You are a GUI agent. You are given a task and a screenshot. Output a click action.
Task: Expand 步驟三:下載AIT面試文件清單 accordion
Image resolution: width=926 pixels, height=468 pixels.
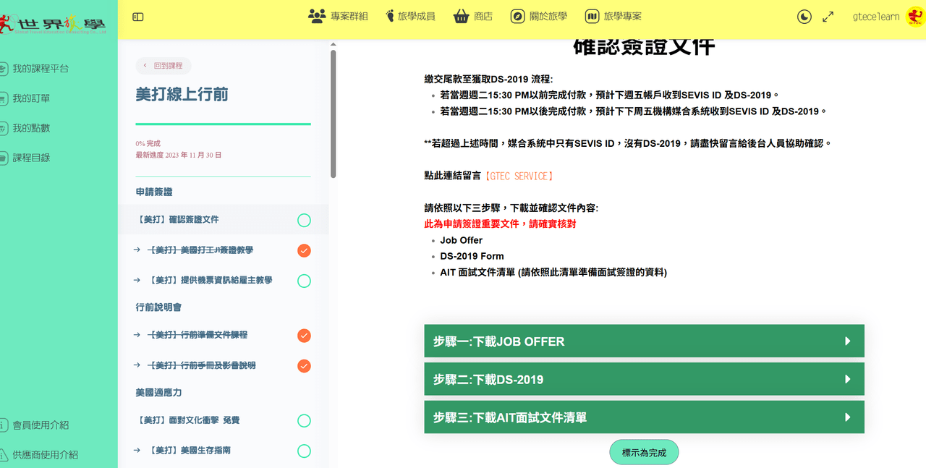click(x=644, y=417)
